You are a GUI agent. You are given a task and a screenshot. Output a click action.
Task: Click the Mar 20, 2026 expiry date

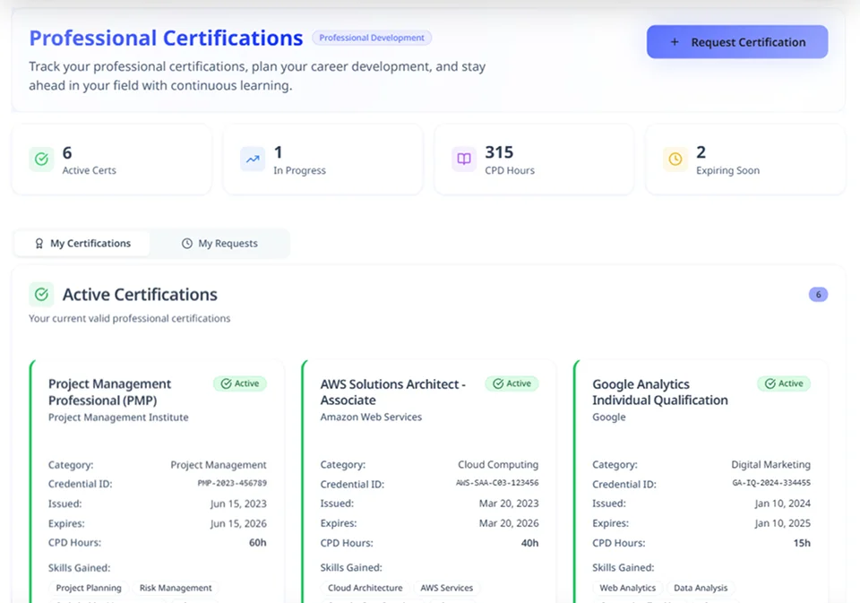pyautogui.click(x=509, y=523)
